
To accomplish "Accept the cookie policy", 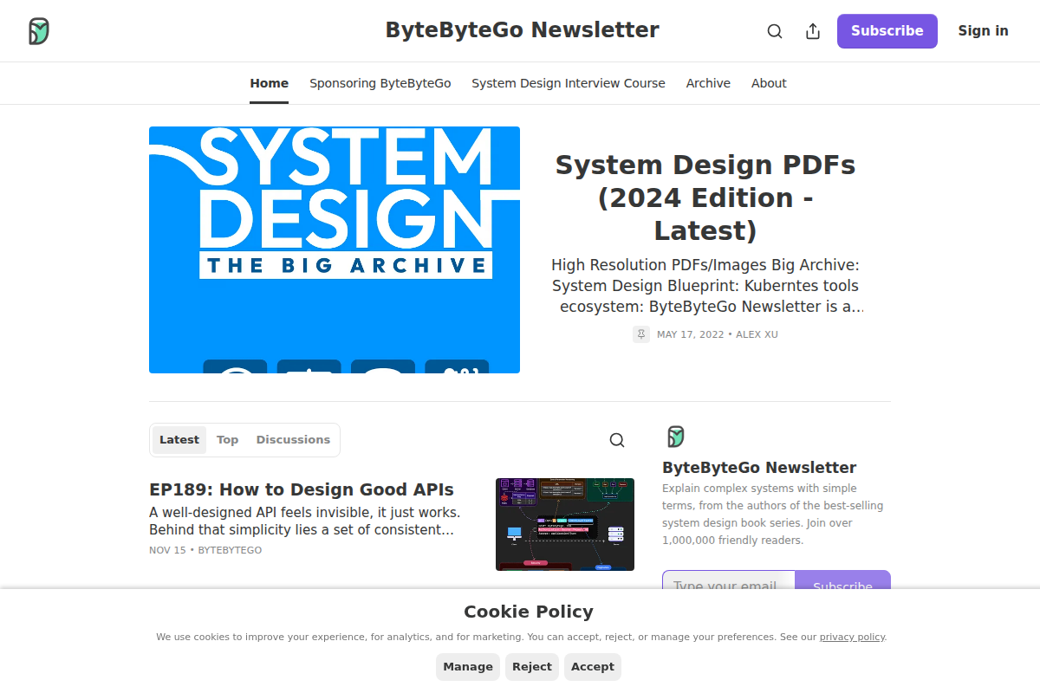I will pyautogui.click(x=593, y=666).
